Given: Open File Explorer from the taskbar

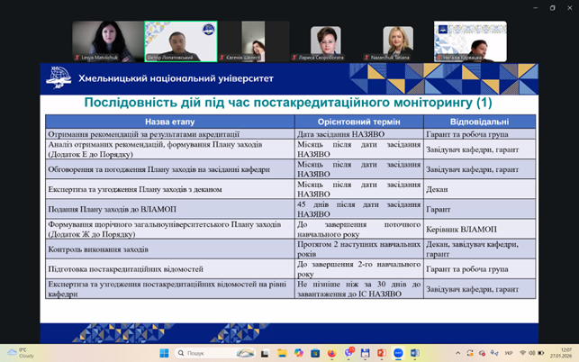Looking at the screenshot, I should tap(282, 353).
